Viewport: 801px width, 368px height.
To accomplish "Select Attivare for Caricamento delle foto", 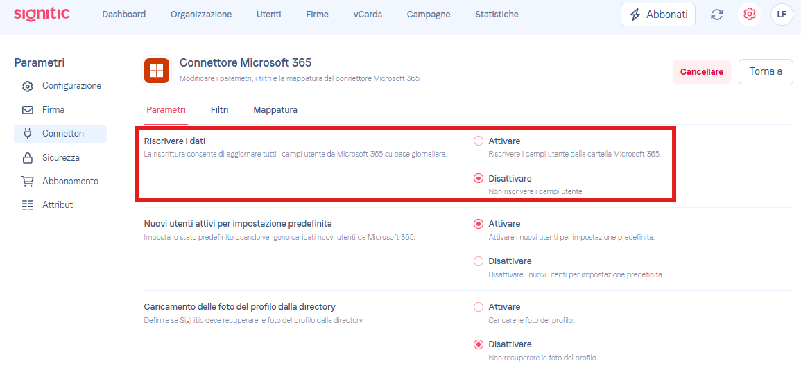I will (478, 307).
